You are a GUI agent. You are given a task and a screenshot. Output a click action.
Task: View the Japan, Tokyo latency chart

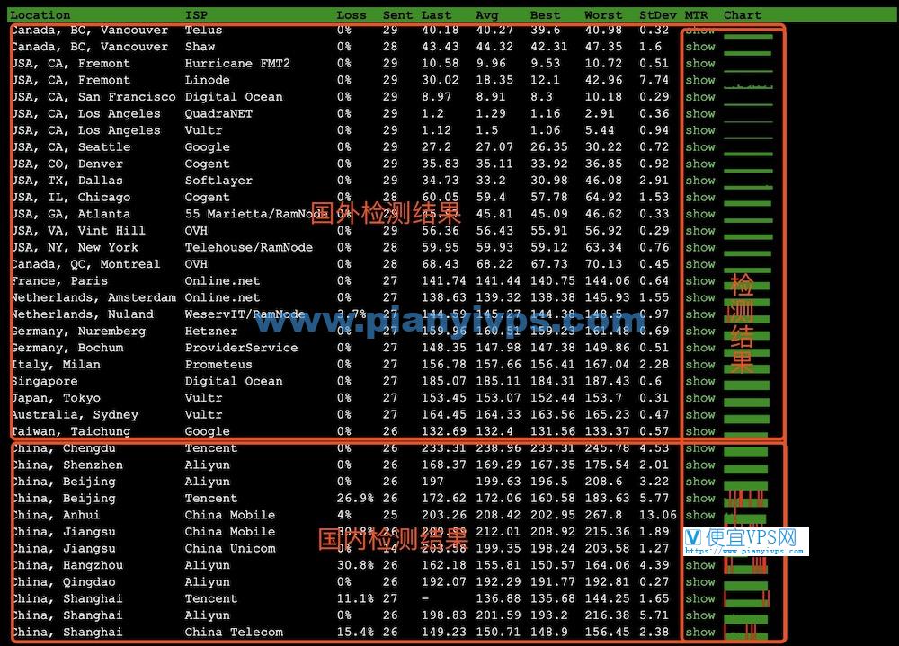click(746, 403)
